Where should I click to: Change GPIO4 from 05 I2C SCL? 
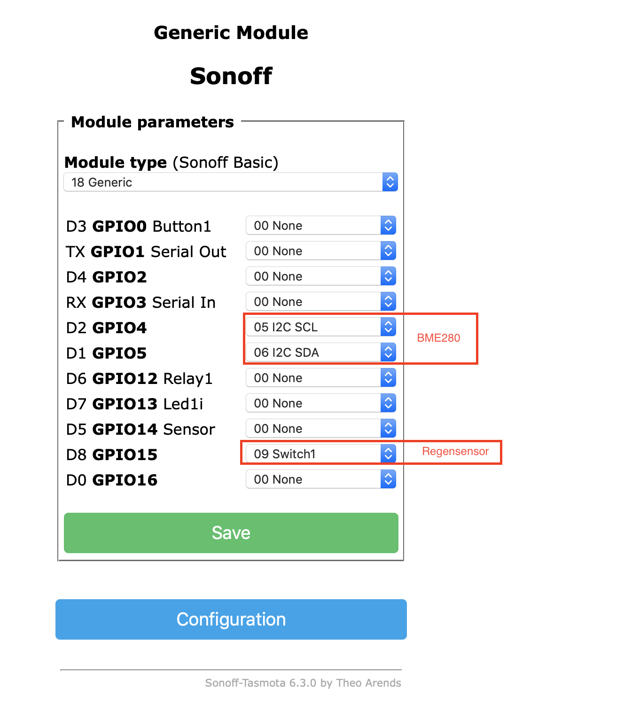point(321,327)
